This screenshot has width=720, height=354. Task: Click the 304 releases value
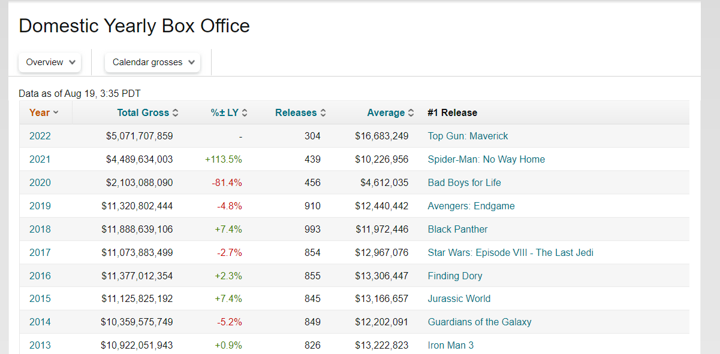click(312, 136)
